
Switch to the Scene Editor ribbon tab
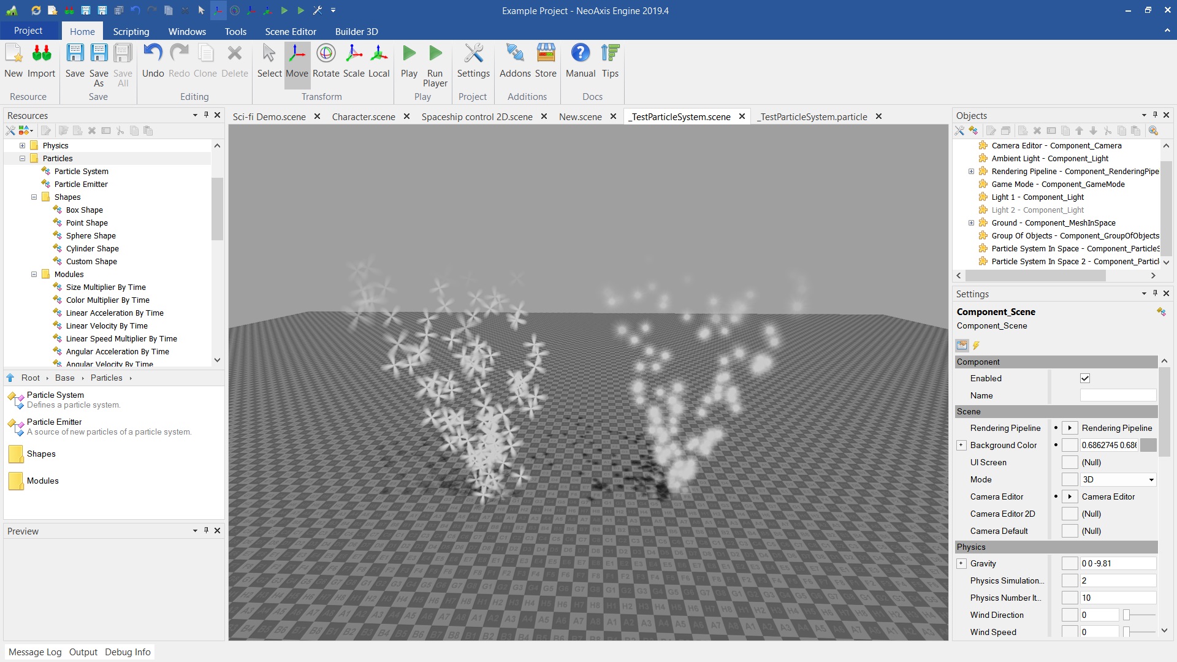pyautogui.click(x=291, y=31)
